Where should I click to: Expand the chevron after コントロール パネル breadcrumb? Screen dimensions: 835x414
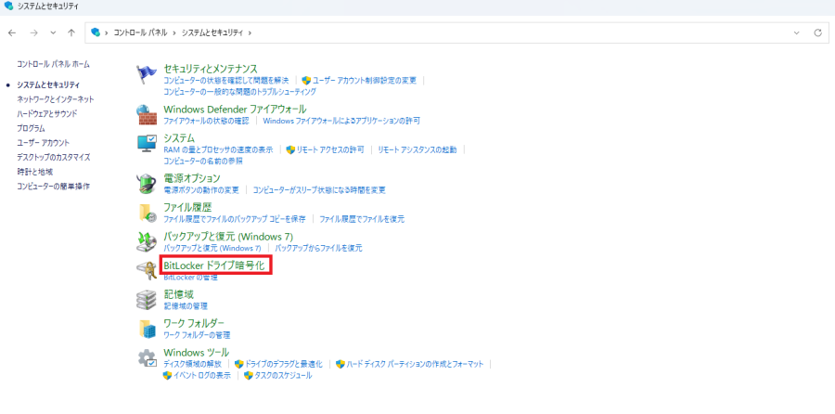pos(175,32)
